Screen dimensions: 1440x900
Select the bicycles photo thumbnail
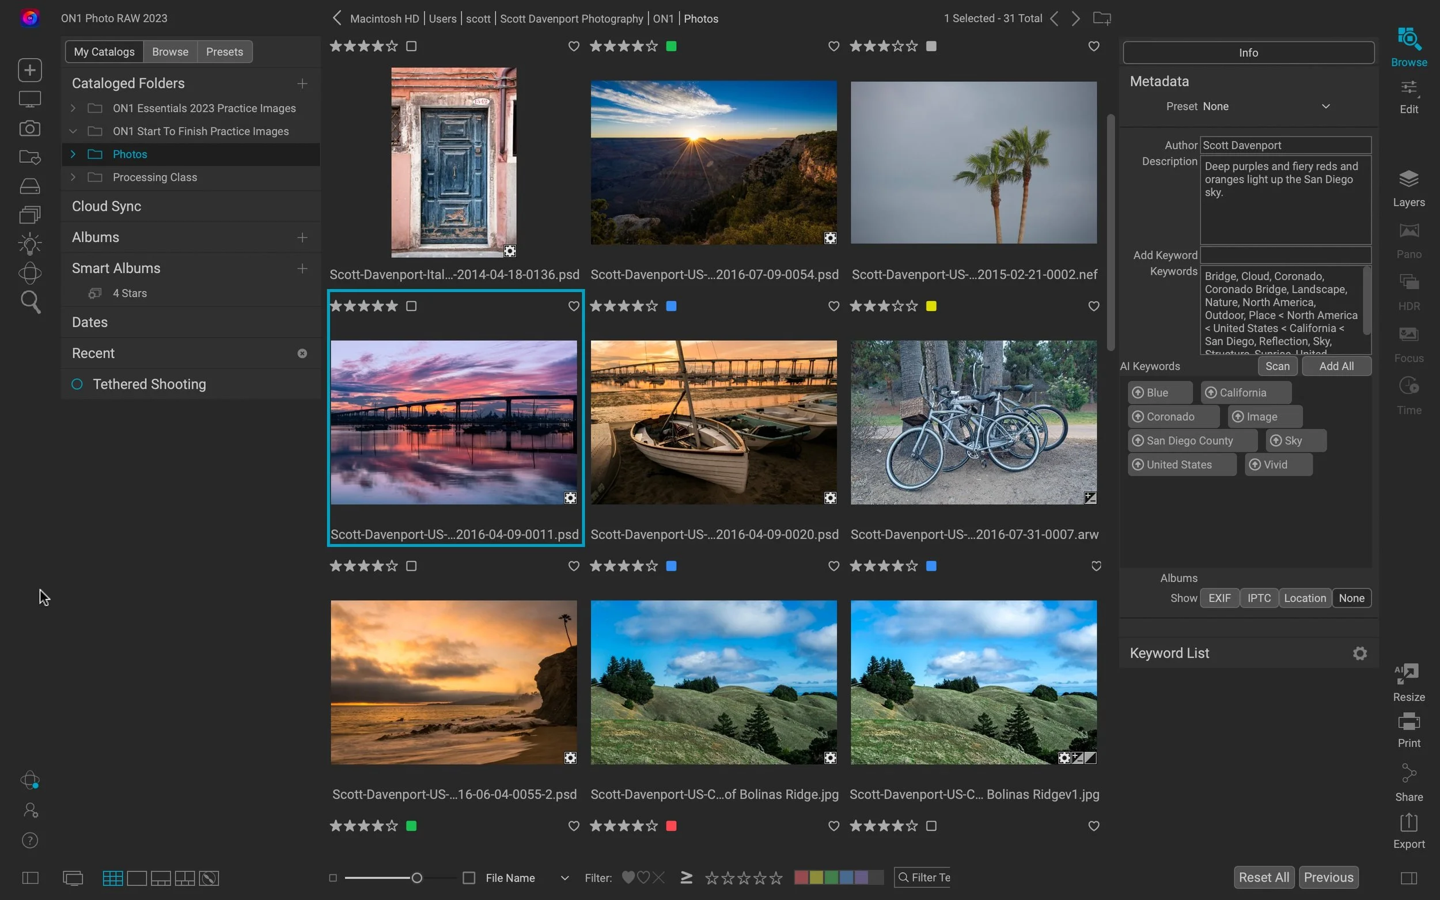click(x=973, y=423)
